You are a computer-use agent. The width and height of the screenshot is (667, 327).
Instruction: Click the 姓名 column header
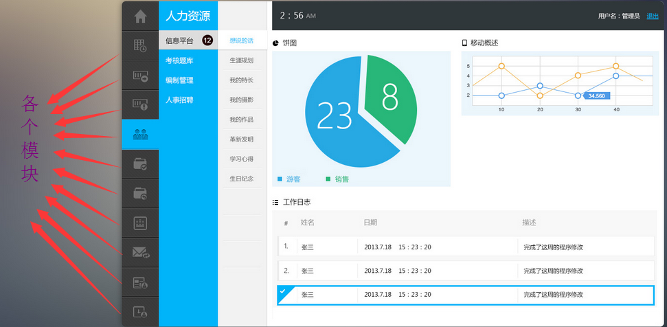tap(308, 223)
